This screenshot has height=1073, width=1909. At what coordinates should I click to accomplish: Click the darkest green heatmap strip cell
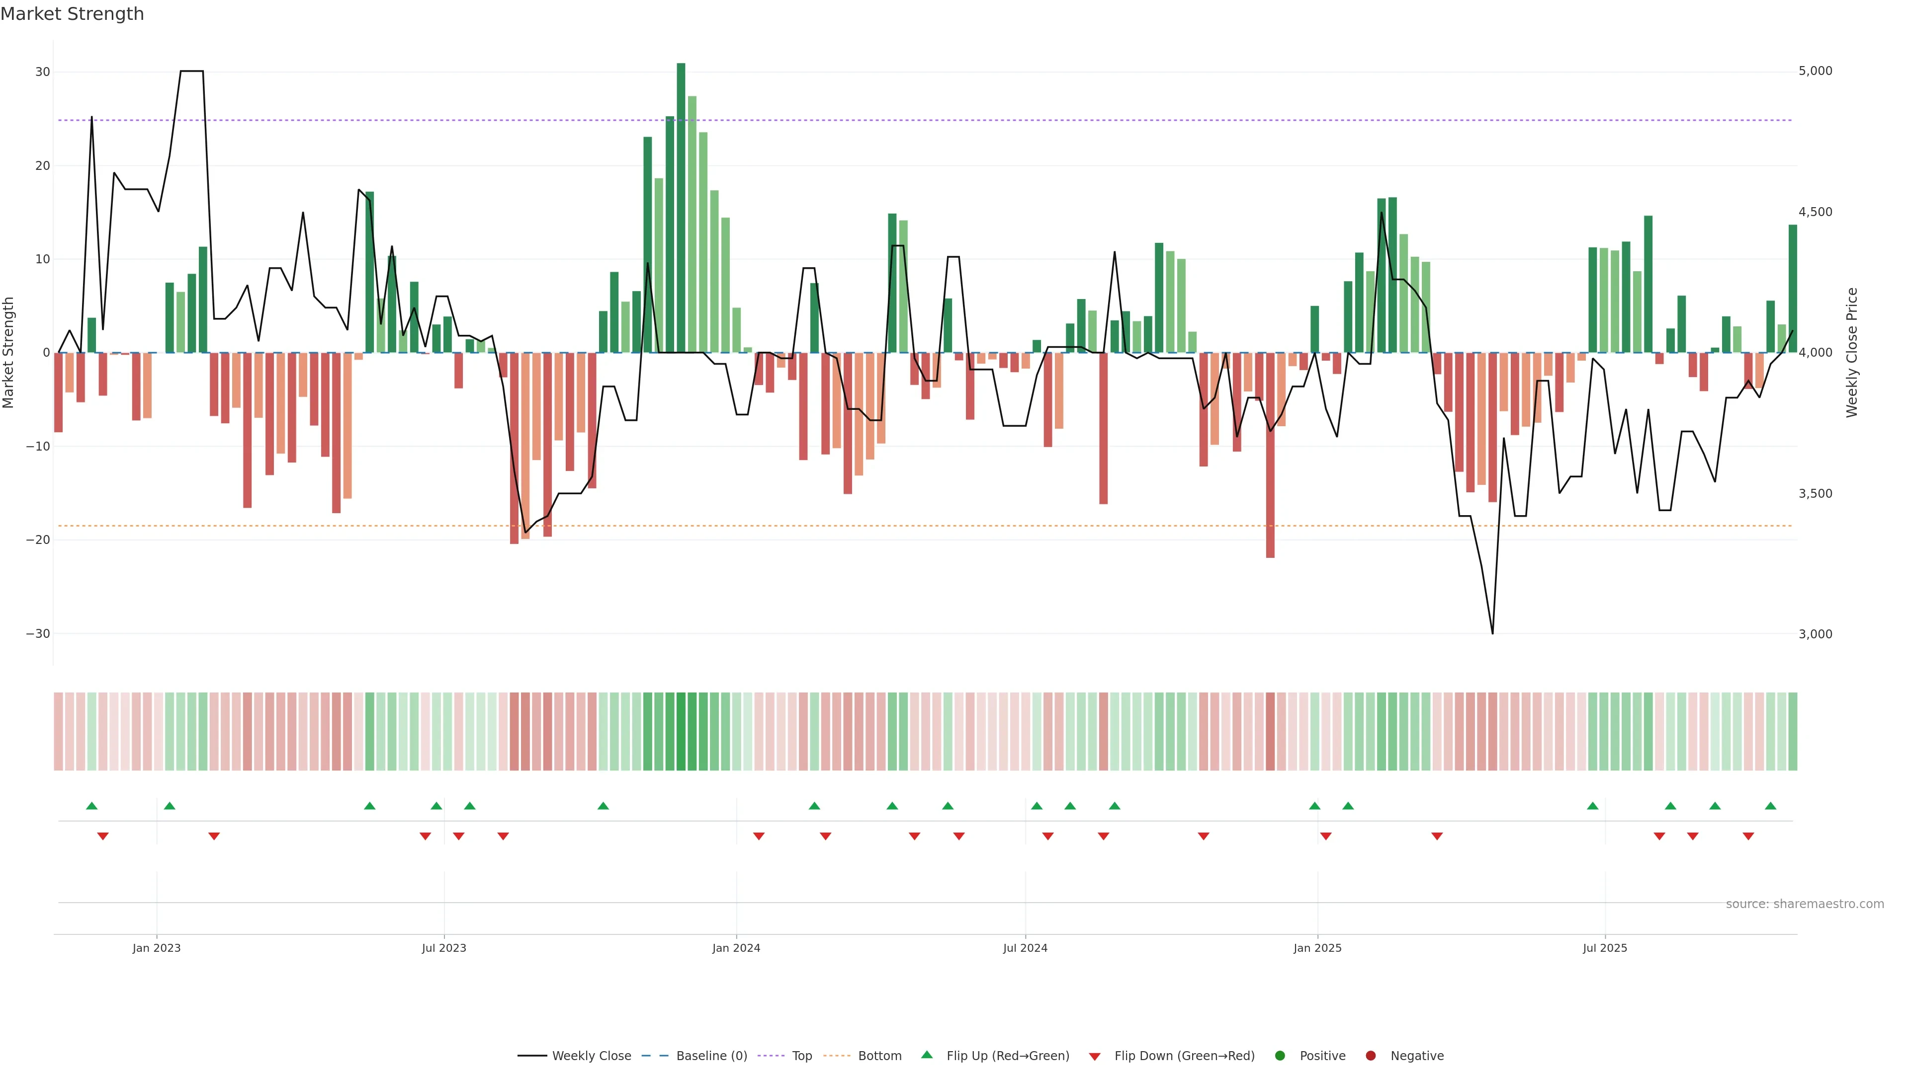pos(681,732)
